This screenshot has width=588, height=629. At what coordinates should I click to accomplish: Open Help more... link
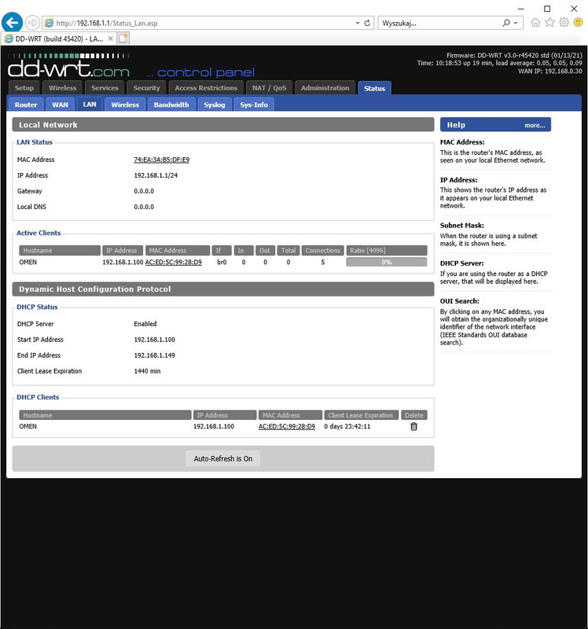535,126
